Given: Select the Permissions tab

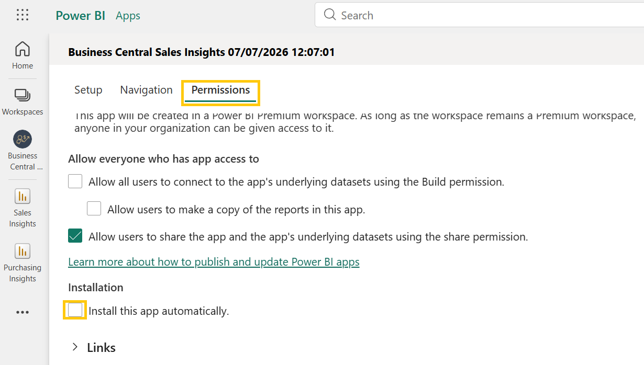Looking at the screenshot, I should pos(220,90).
